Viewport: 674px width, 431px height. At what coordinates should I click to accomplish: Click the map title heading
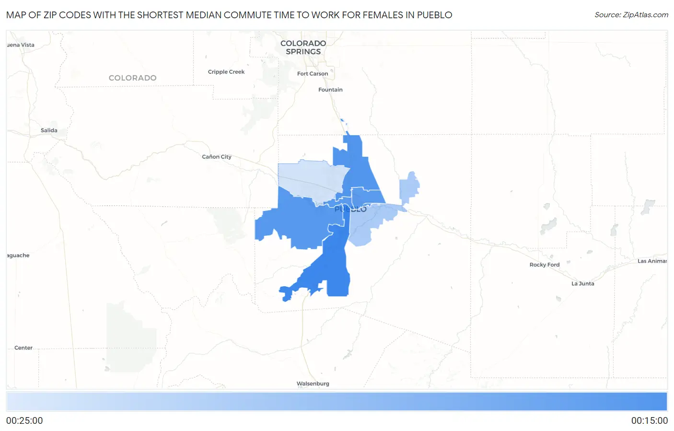coord(229,15)
